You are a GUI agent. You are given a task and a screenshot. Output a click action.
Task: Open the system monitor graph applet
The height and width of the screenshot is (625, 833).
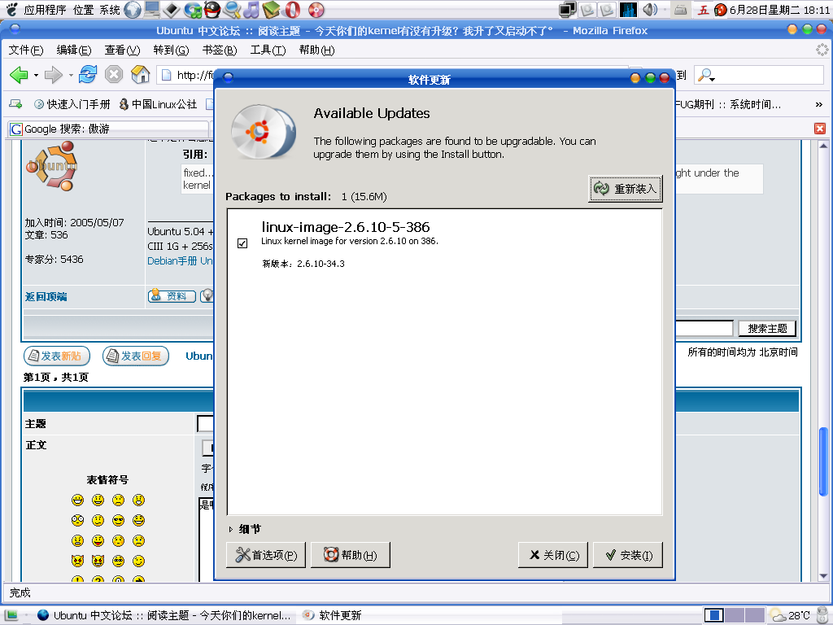tap(629, 10)
